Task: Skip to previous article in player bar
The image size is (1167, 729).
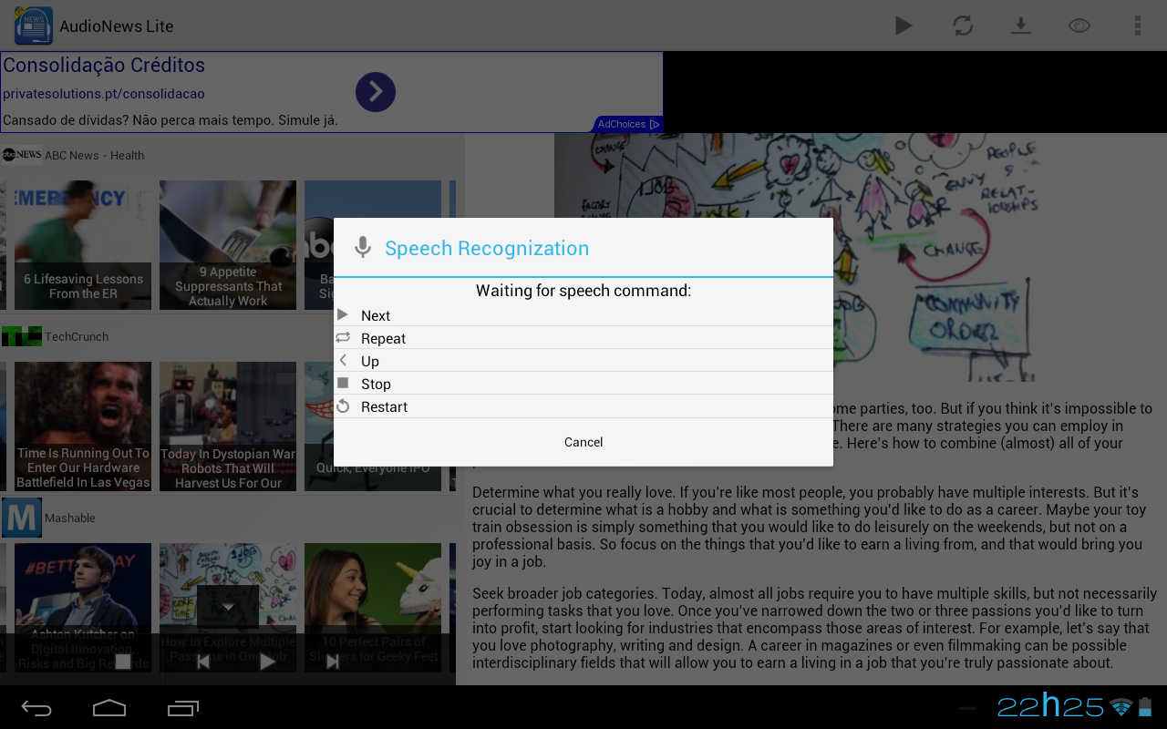Action: (x=203, y=662)
